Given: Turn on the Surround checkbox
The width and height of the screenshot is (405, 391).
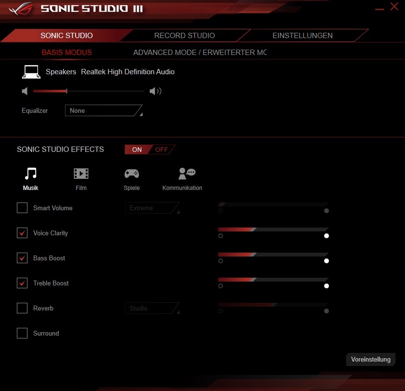Looking at the screenshot, I should point(22,333).
